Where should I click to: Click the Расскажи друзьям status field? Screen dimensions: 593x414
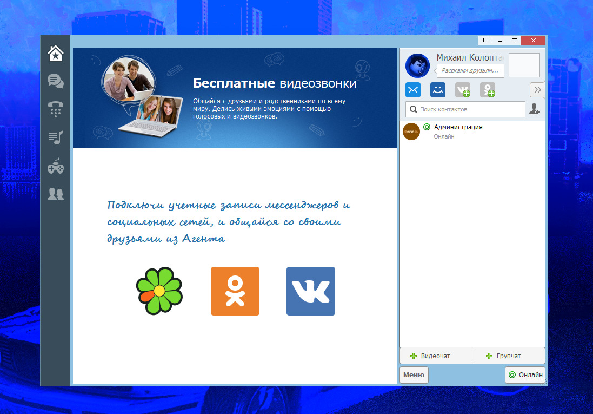click(x=470, y=70)
